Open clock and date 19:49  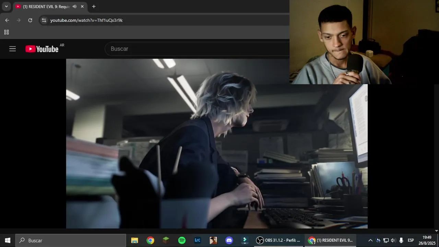[427, 240]
